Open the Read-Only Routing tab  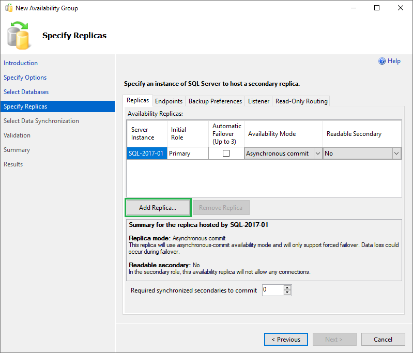tap(301, 101)
